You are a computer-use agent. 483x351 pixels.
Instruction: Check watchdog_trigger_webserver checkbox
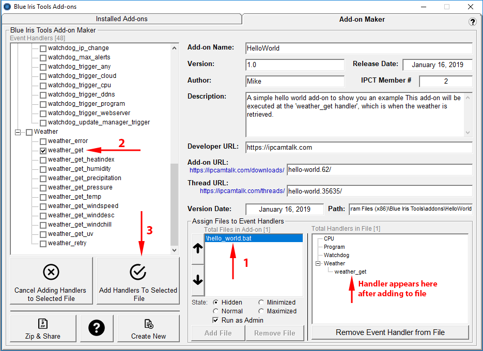pos(43,114)
